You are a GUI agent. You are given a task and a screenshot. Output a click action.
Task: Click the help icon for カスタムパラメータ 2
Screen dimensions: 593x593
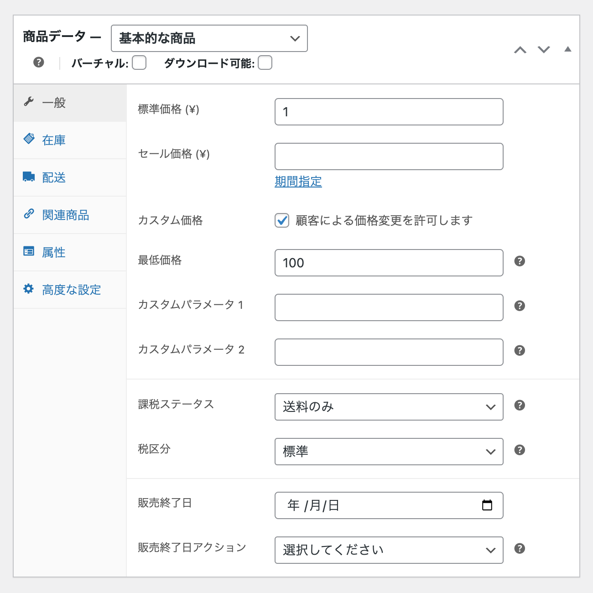coord(520,350)
